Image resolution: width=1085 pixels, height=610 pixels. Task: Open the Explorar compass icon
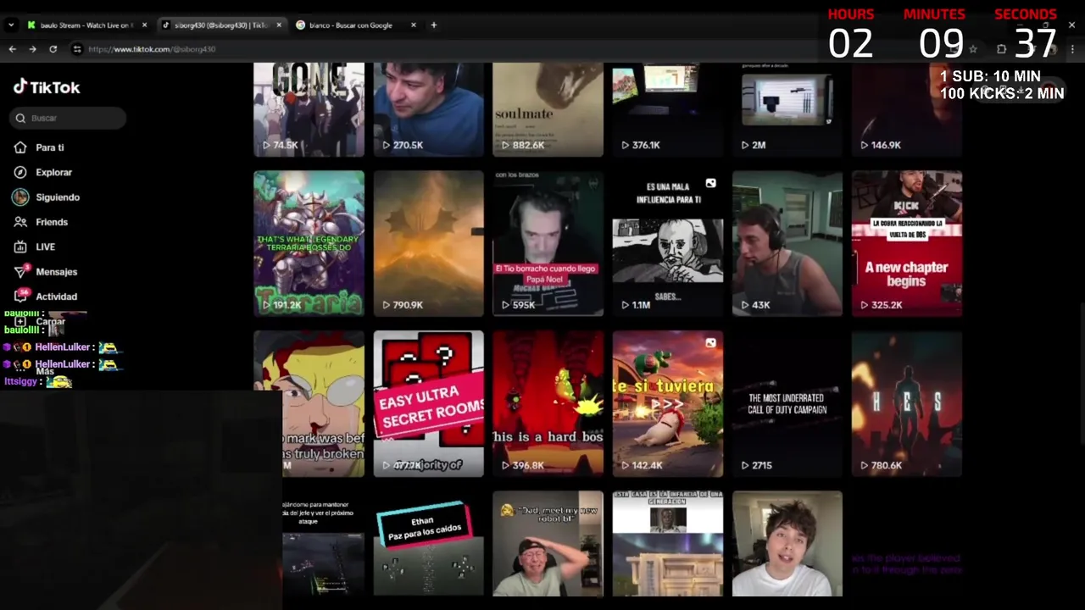20,172
